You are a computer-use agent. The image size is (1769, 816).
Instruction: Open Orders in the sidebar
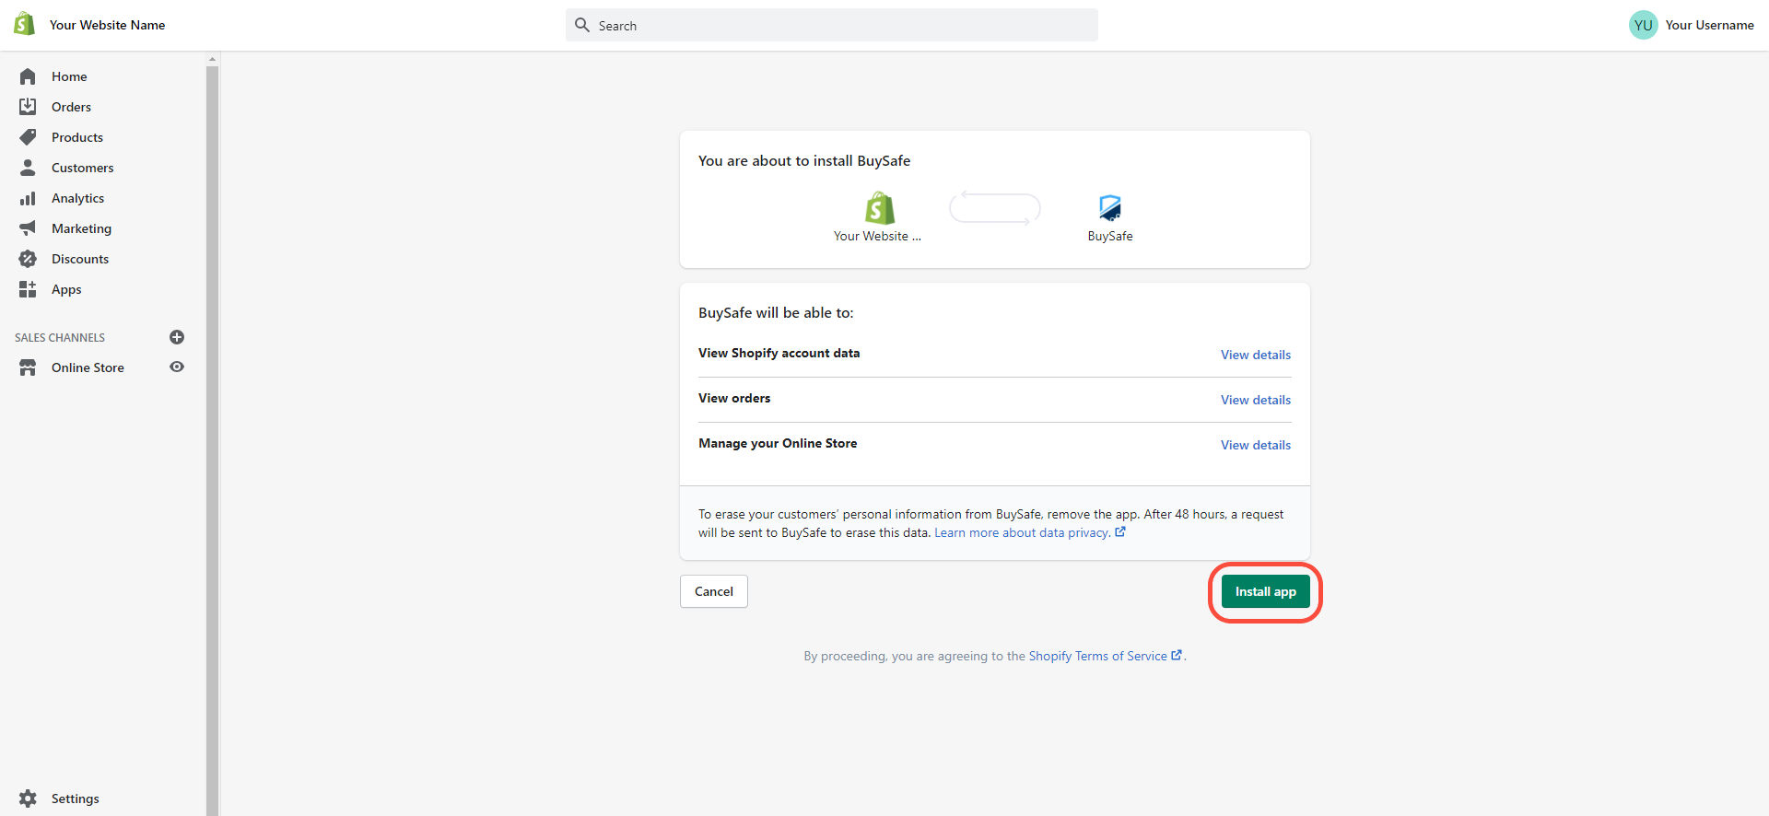(71, 107)
